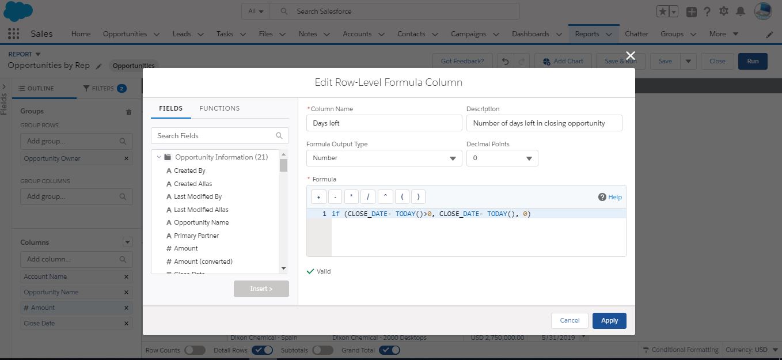Screen dimensions: 782x360
Task: Collapse the Opportunity Information folder
Action: point(159,157)
